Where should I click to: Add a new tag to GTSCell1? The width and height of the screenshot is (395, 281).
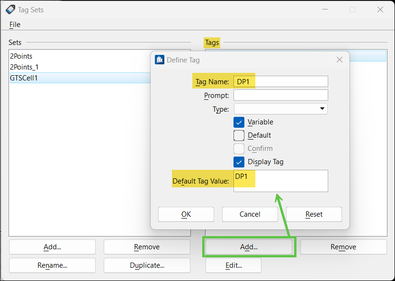tap(249, 246)
